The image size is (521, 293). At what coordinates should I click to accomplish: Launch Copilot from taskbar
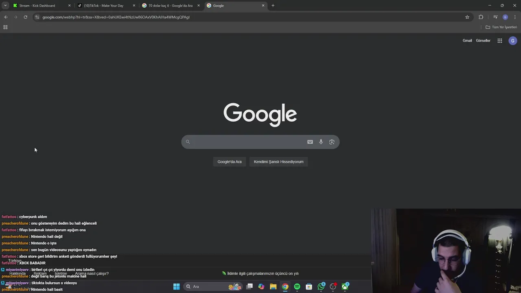[261, 286]
